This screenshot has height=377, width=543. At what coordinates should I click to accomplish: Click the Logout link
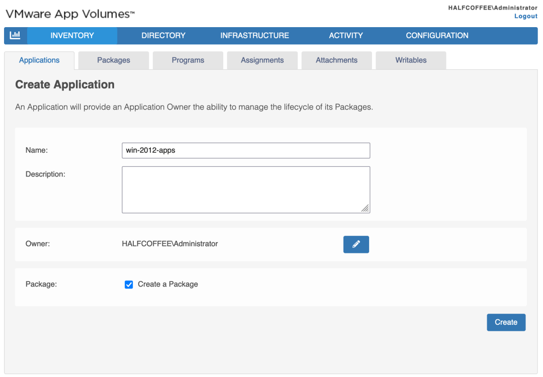click(x=526, y=16)
